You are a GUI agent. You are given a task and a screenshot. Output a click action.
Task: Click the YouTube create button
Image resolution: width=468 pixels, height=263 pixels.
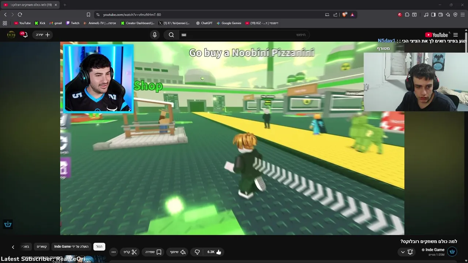point(43,35)
